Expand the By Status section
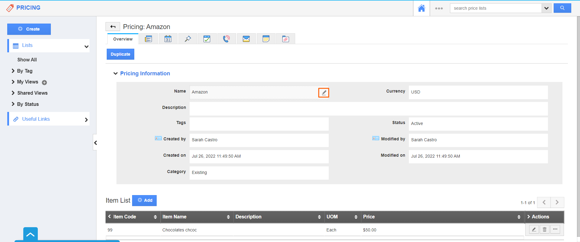The width and height of the screenshot is (580, 242). click(x=13, y=104)
